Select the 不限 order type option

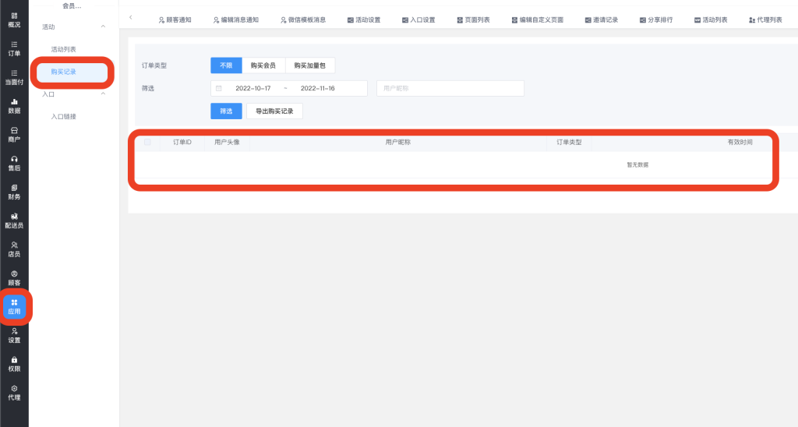click(x=226, y=65)
